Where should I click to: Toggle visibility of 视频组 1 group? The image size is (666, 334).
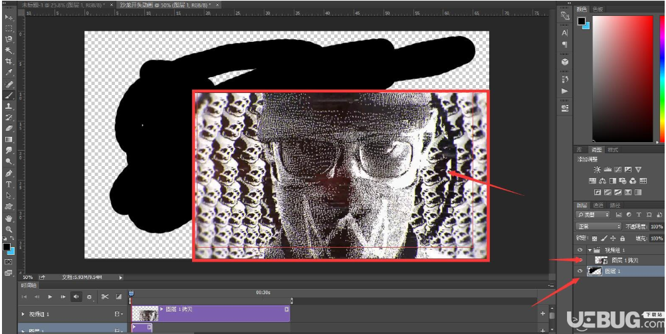tap(580, 250)
